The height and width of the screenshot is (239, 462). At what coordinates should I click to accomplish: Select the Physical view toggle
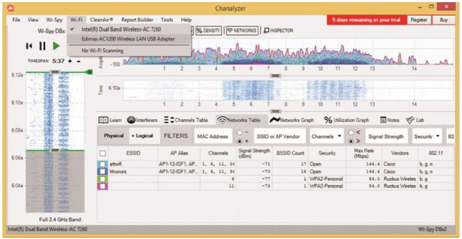point(114,136)
